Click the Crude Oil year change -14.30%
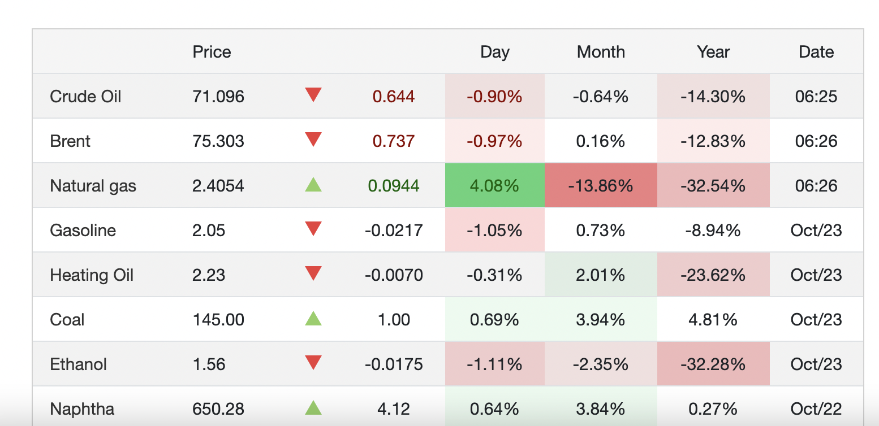Image resolution: width=879 pixels, height=426 pixels. 713,97
